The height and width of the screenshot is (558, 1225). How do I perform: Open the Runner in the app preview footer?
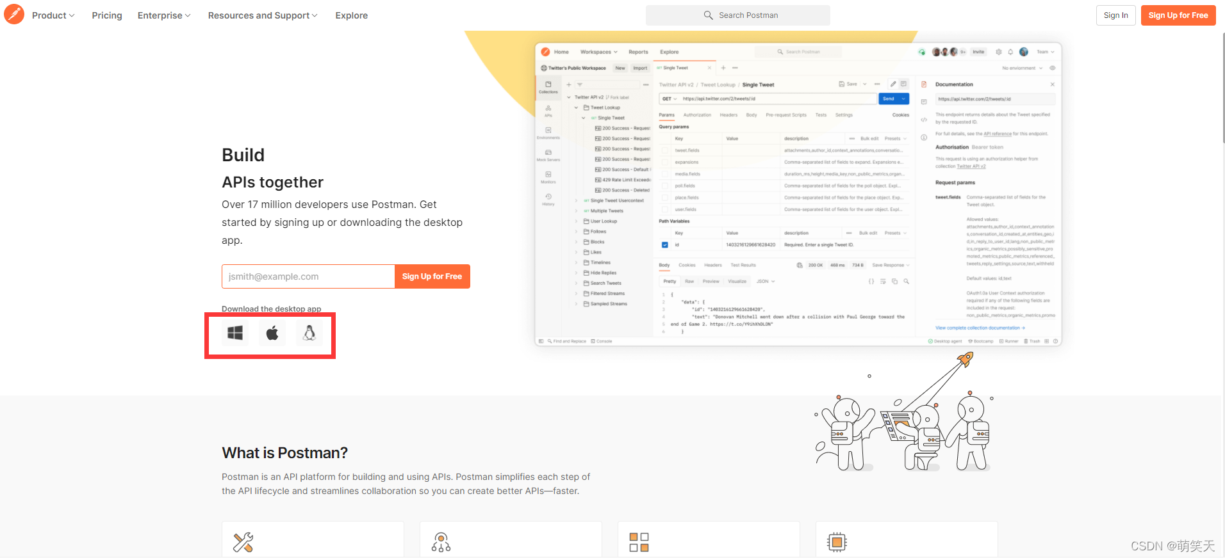click(x=1009, y=341)
